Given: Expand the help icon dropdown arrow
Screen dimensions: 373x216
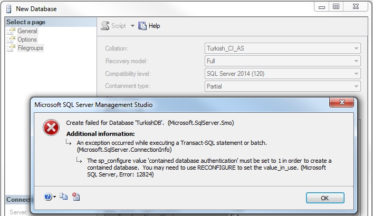Looking at the screenshot, I should [x=55, y=197].
